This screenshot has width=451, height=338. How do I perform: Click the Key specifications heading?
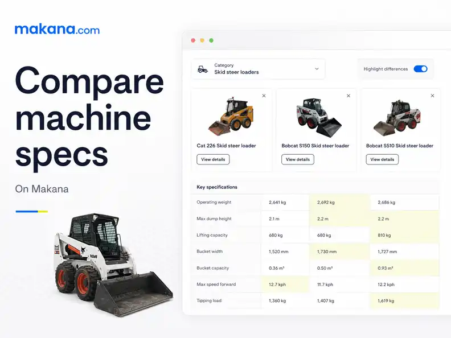pyautogui.click(x=217, y=187)
